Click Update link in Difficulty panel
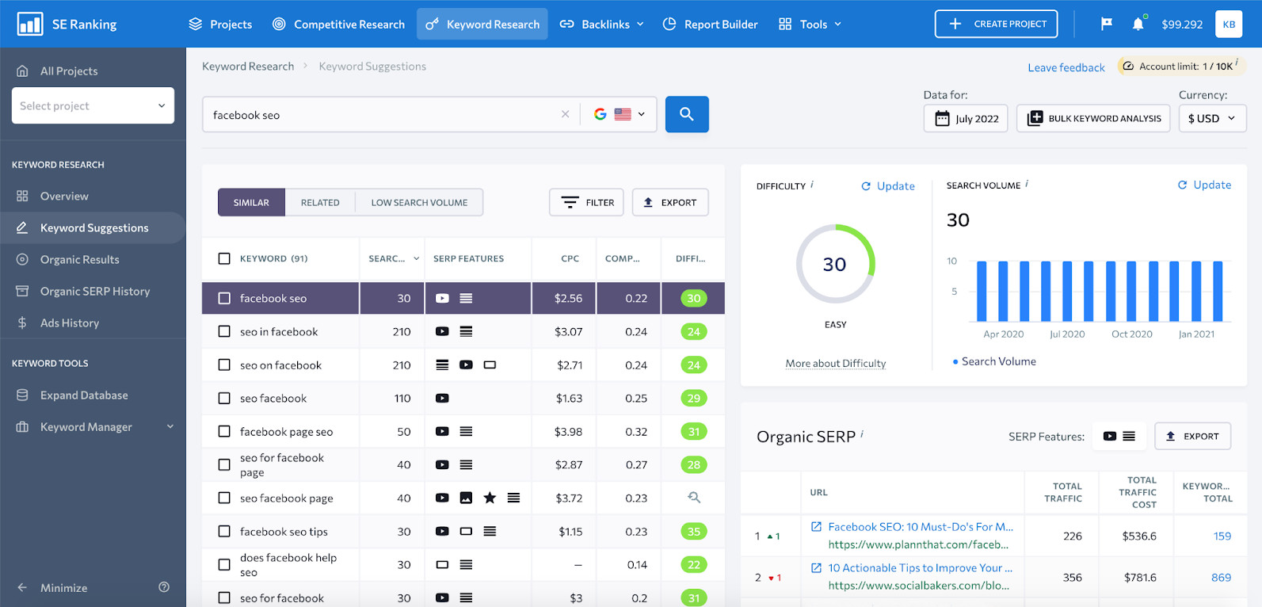 [888, 185]
